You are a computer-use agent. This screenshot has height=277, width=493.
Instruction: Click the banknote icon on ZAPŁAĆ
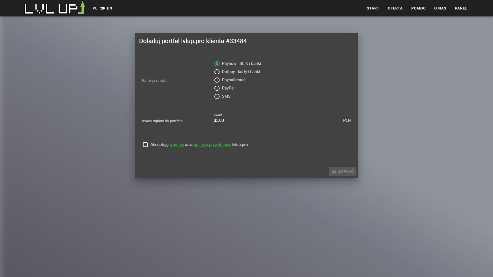(334, 171)
